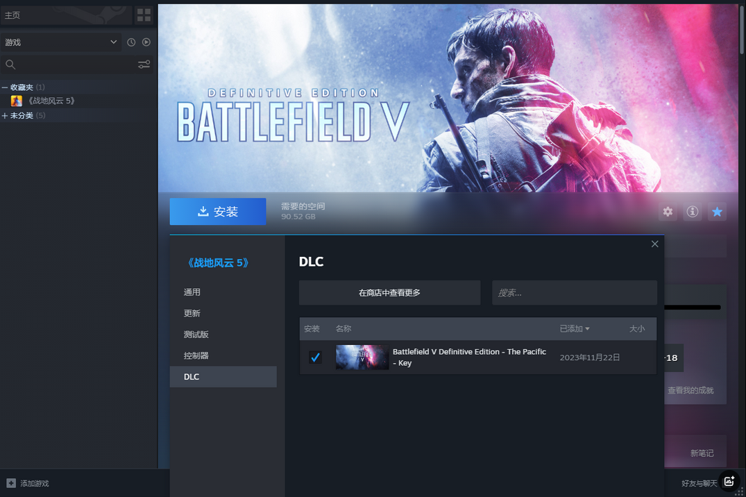This screenshot has width=746, height=497.
Task: Click the library search magnifier icon
Action: tap(10, 65)
